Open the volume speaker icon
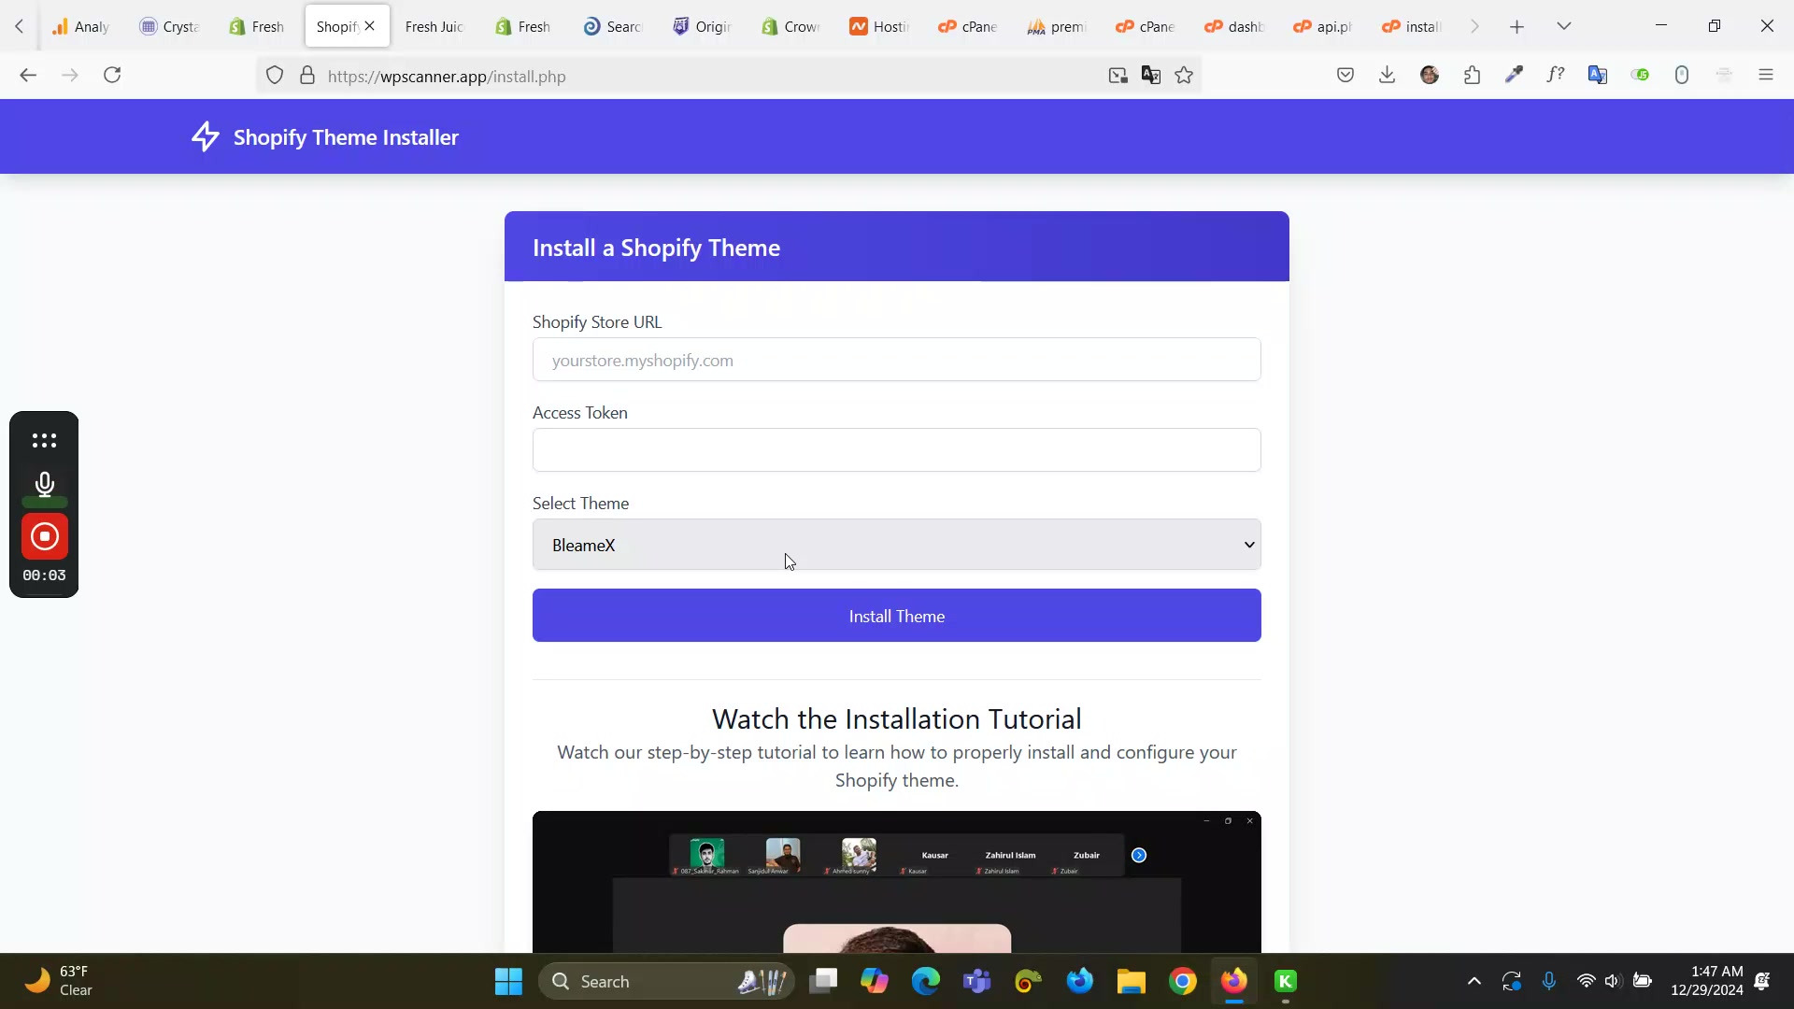 coord(1613,981)
